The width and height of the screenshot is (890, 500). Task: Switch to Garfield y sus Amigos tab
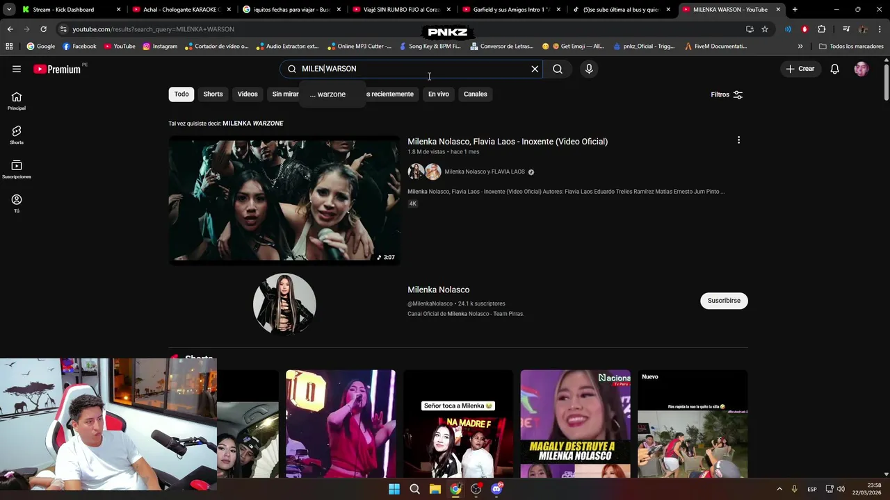point(511,10)
